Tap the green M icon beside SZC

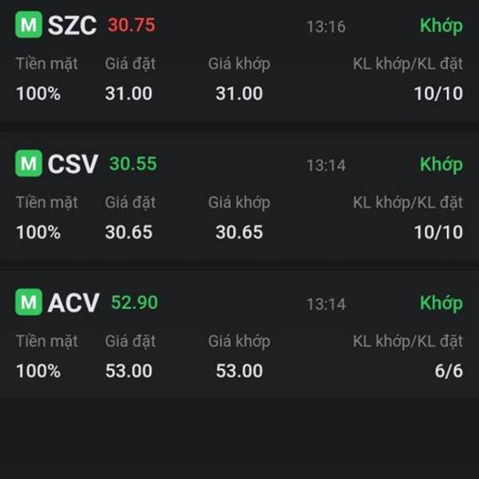29,25
